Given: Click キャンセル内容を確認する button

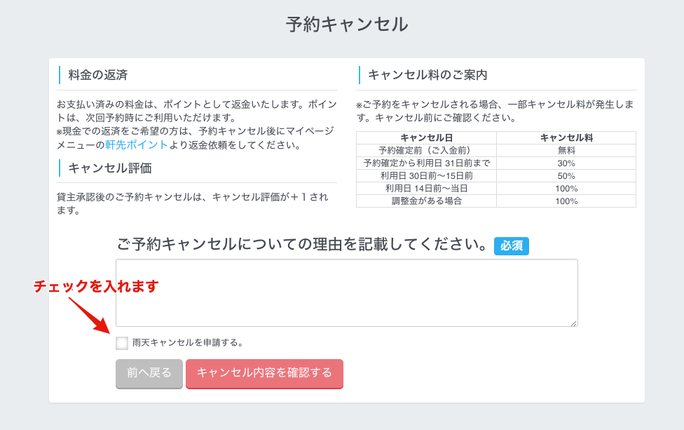Looking at the screenshot, I should (264, 373).
